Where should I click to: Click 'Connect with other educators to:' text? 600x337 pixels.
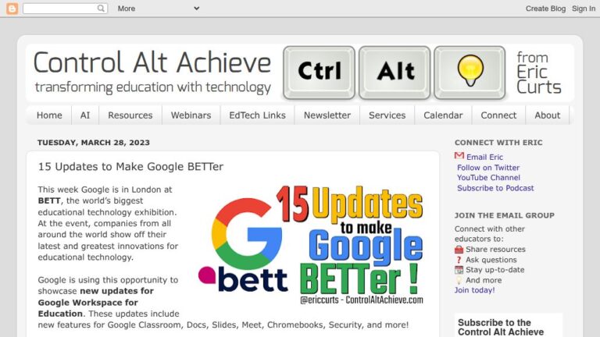(x=489, y=234)
